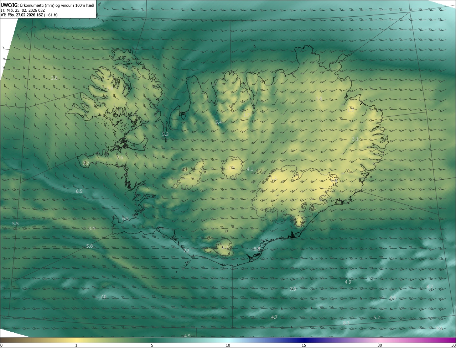Click the 3.1 value label on the map
The width and height of the screenshot is (456, 348).
point(355,139)
